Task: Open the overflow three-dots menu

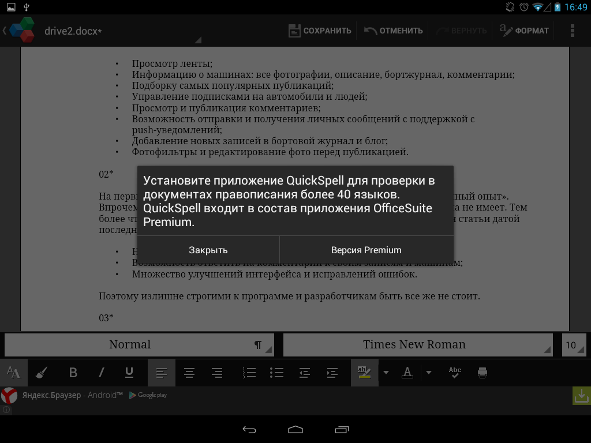Action: pyautogui.click(x=572, y=31)
